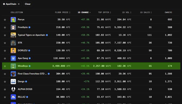Click Dengs +27% change value
182x104 pixels.
86,82
